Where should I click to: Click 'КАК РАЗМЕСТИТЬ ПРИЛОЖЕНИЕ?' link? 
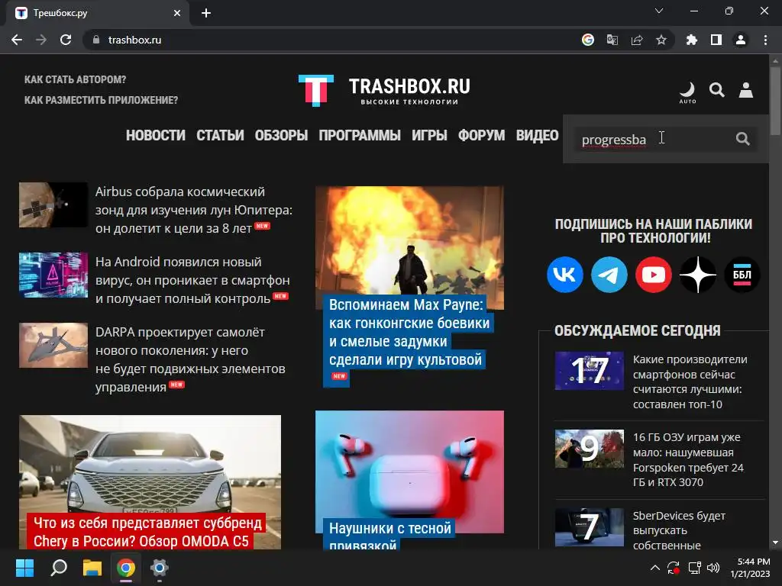[x=102, y=100]
